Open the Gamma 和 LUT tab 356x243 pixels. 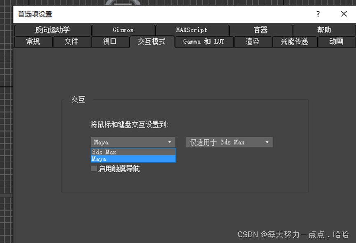point(204,42)
